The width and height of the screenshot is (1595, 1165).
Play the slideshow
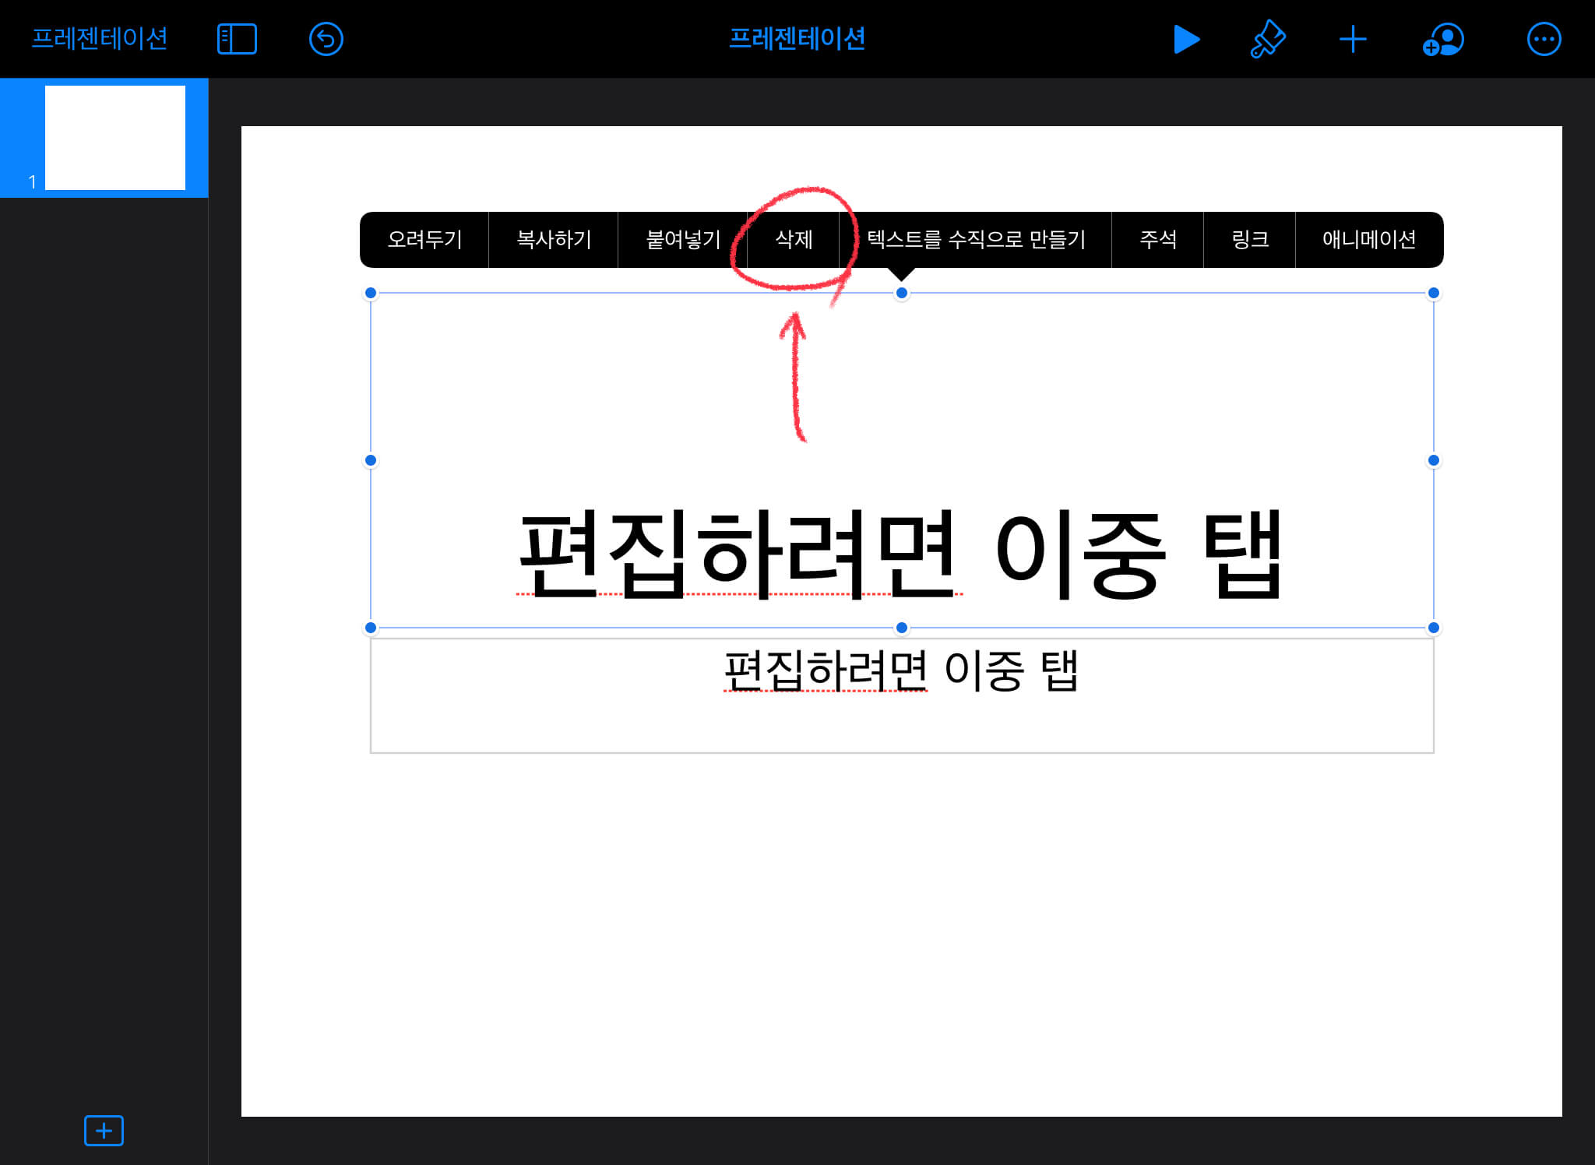pos(1185,39)
